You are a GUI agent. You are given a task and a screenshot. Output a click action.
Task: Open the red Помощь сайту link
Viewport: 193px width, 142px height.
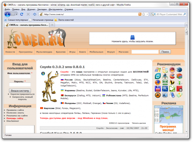click(x=15, y=118)
